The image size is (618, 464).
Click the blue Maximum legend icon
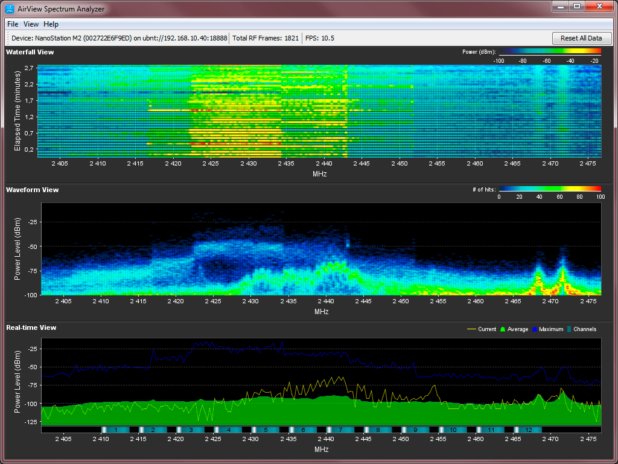pos(535,329)
